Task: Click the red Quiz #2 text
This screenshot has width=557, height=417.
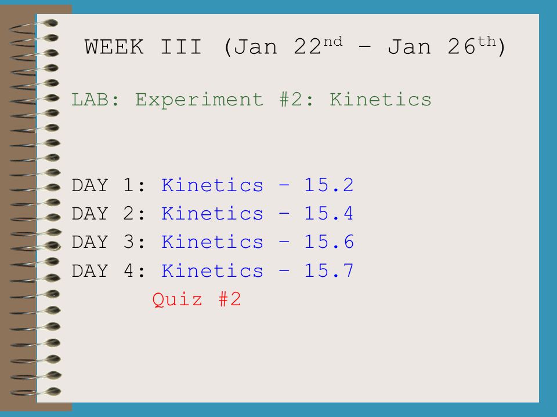Action: point(197,299)
